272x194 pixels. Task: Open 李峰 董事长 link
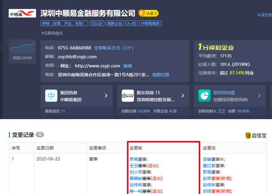pyautogui.click(x=207, y=159)
